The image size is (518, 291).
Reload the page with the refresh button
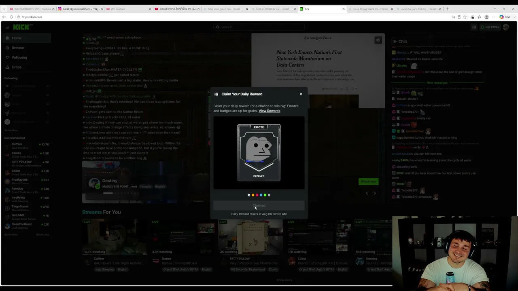(x=11, y=17)
